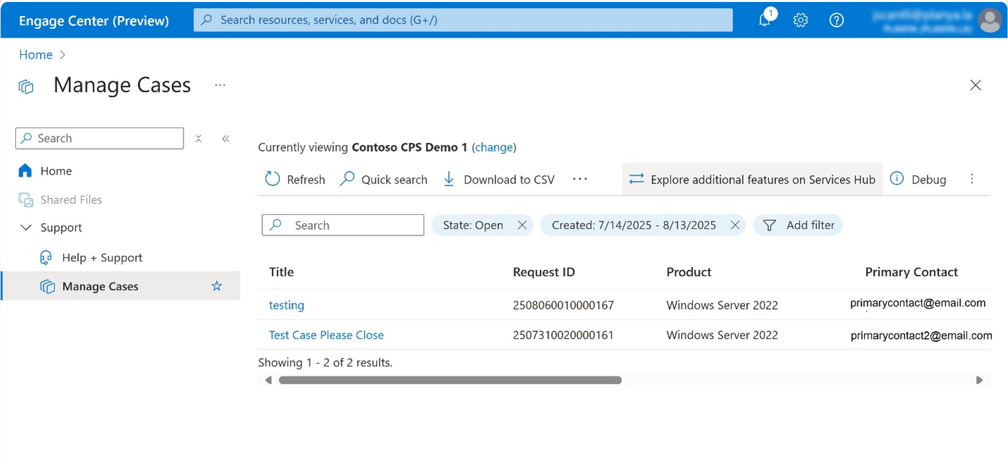Clear the sidebar search with X
Screen dimensions: 1008x461
pyautogui.click(x=198, y=138)
